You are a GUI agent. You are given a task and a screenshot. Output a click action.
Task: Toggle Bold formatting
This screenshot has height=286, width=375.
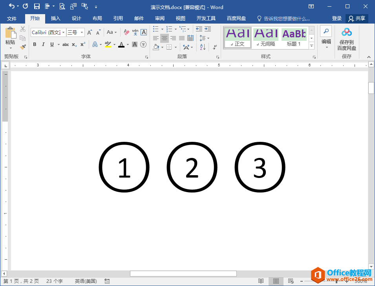[35, 44]
